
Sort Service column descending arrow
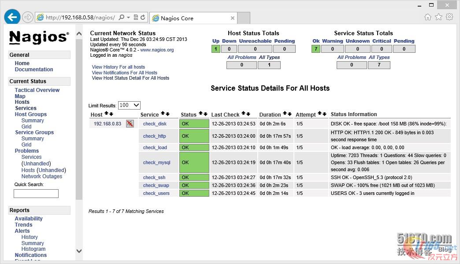[167, 114]
